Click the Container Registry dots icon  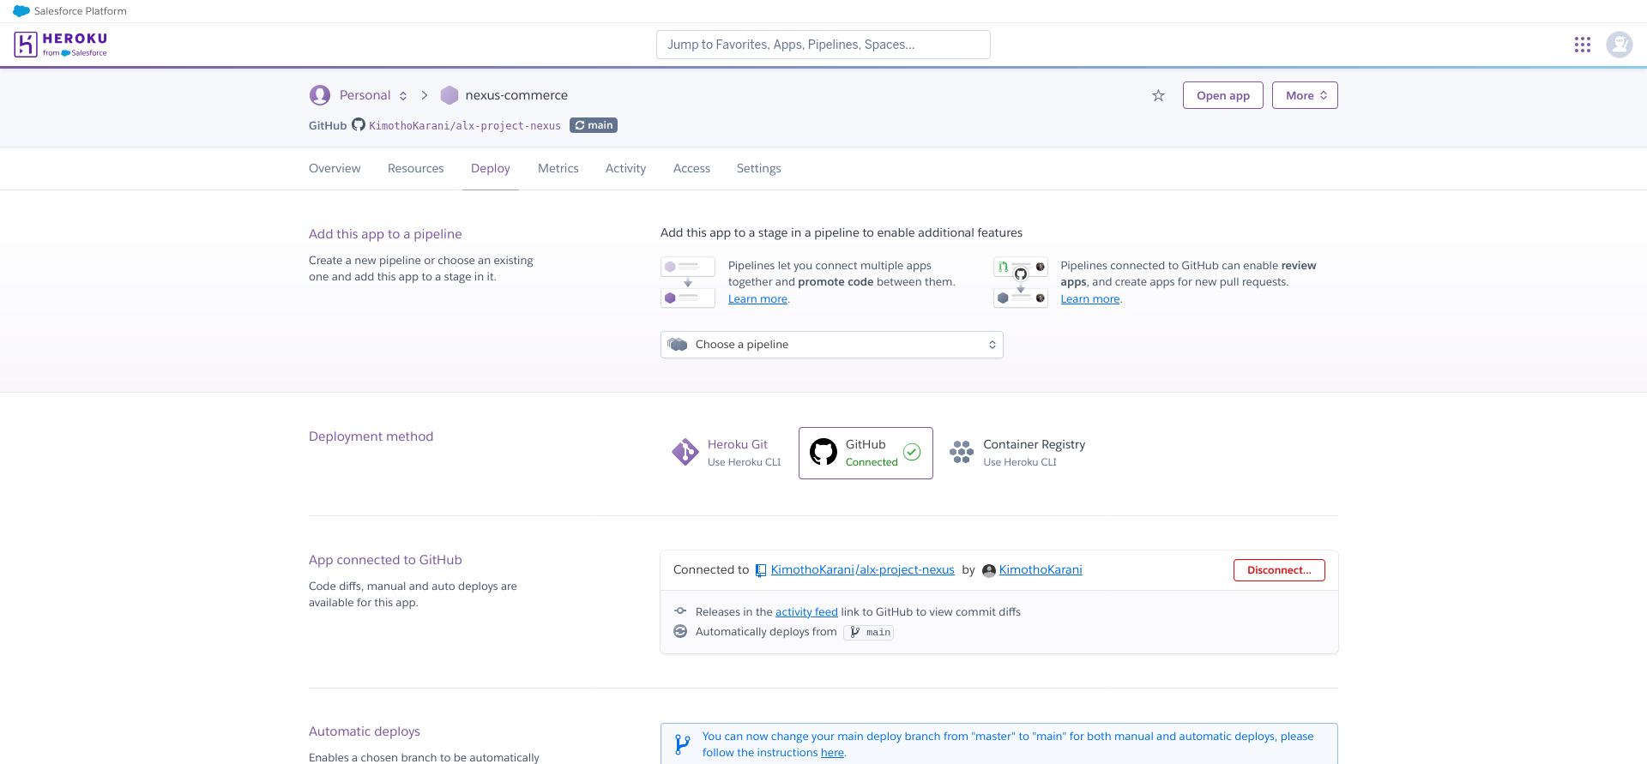(x=962, y=452)
